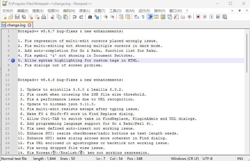
Task: Click the Undo arrow icon
Action: 75,17
